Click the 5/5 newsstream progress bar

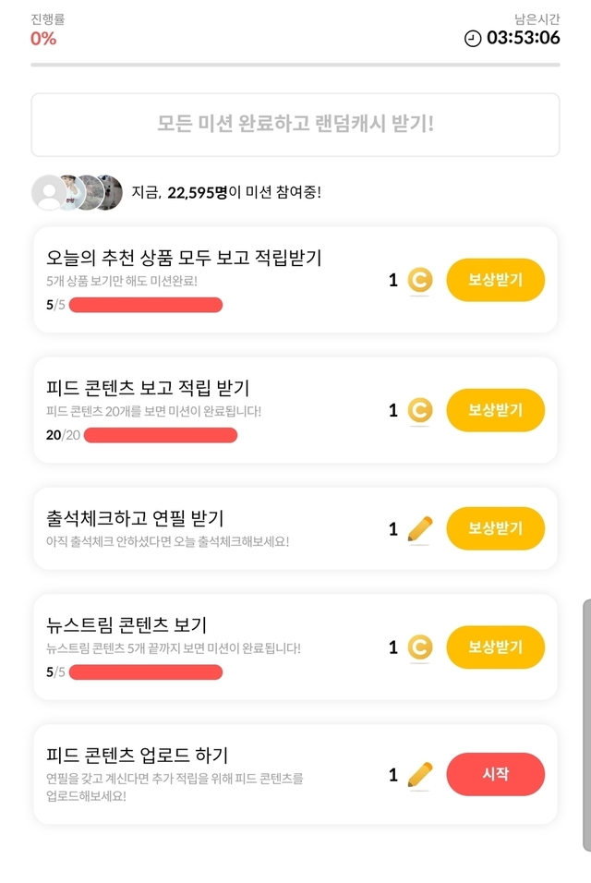pos(145,672)
